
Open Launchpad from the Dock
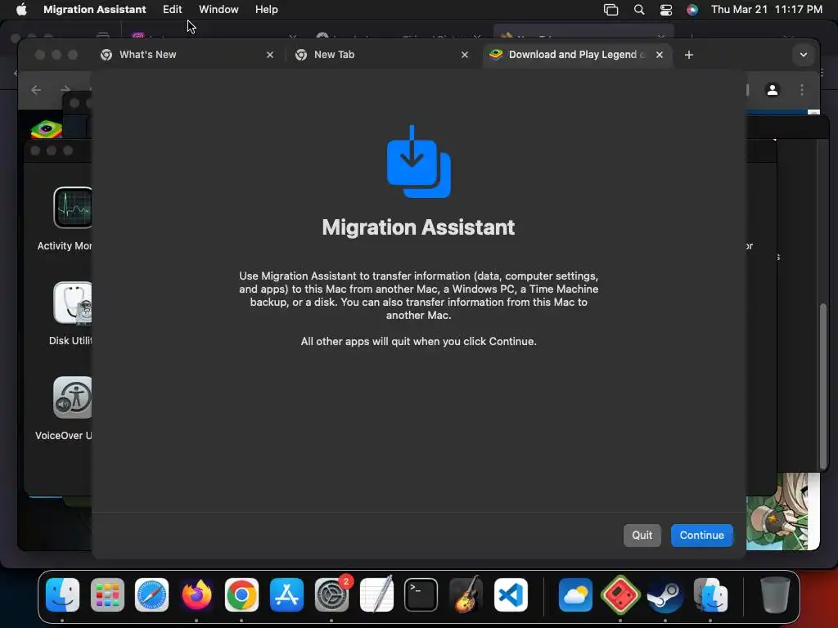tap(107, 595)
